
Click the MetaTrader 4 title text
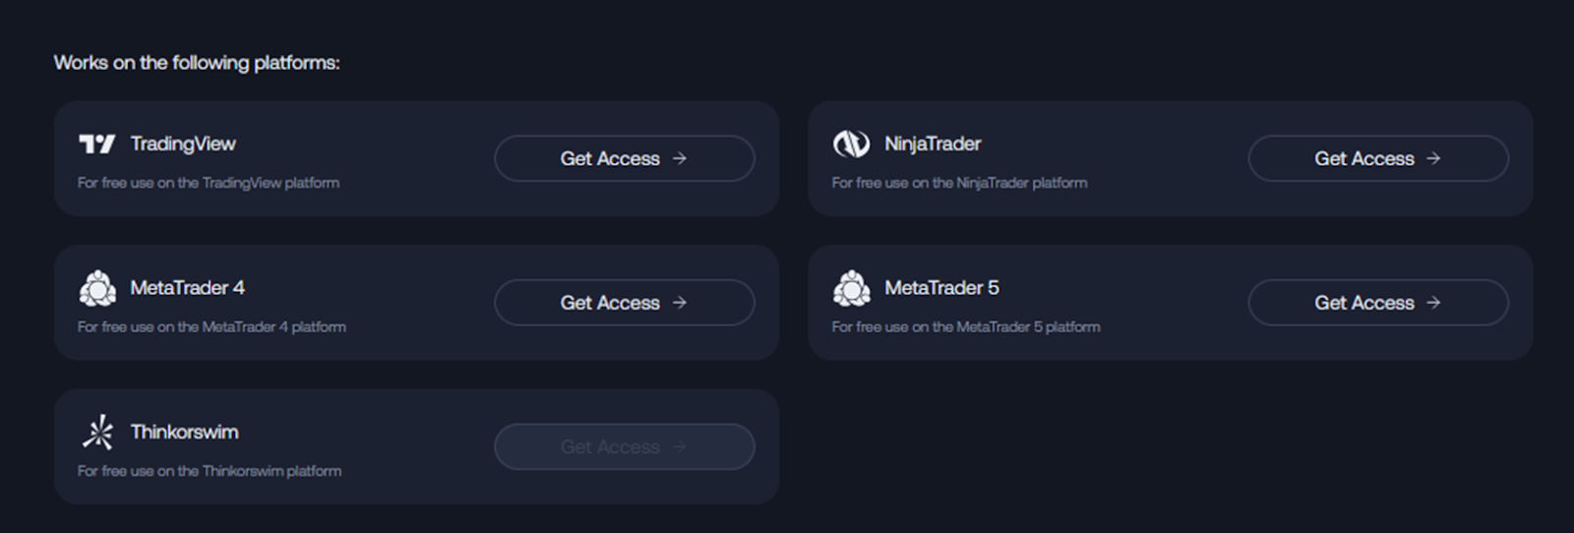tap(188, 288)
